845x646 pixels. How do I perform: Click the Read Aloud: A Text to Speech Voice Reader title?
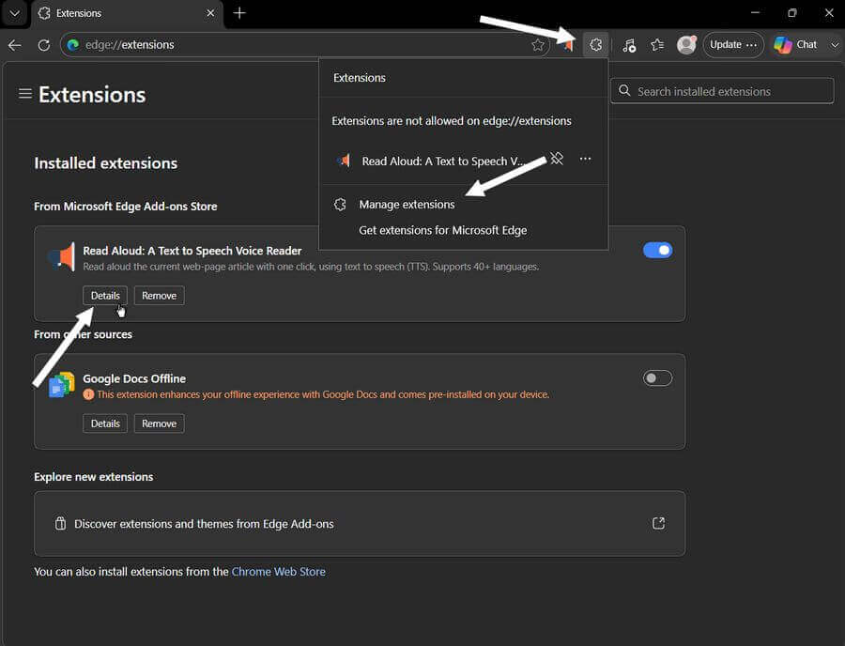click(x=192, y=251)
